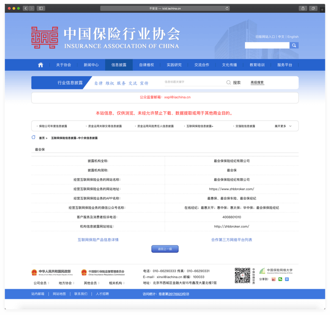
Task: Focus the header site search field
Action: pos(267,45)
